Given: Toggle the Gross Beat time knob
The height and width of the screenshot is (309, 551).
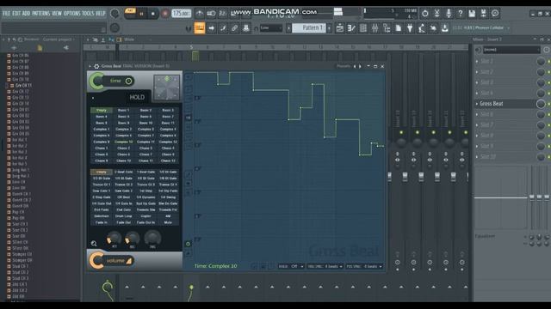Looking at the screenshot, I should (97, 81).
